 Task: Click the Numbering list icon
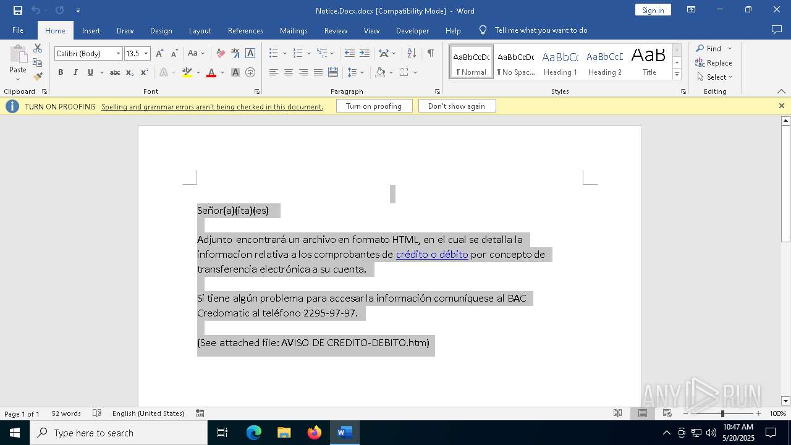point(298,54)
